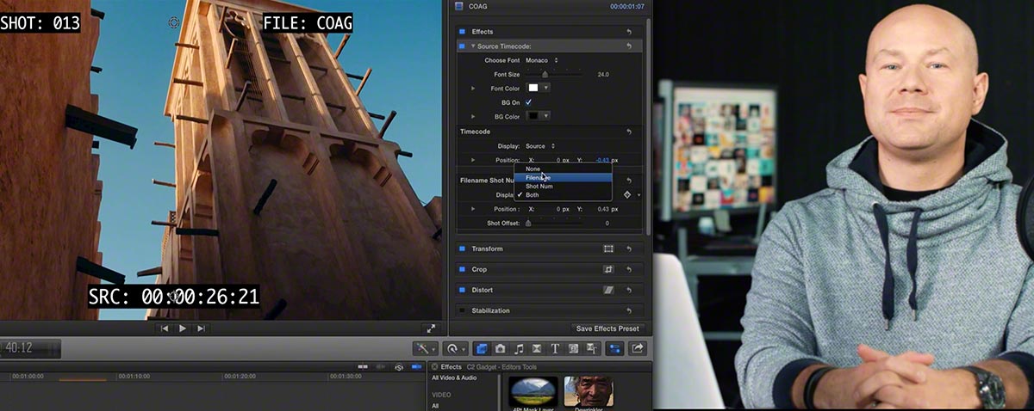The width and height of the screenshot is (1034, 411).
Task: Disable the Crop toggle
Action: click(x=462, y=269)
